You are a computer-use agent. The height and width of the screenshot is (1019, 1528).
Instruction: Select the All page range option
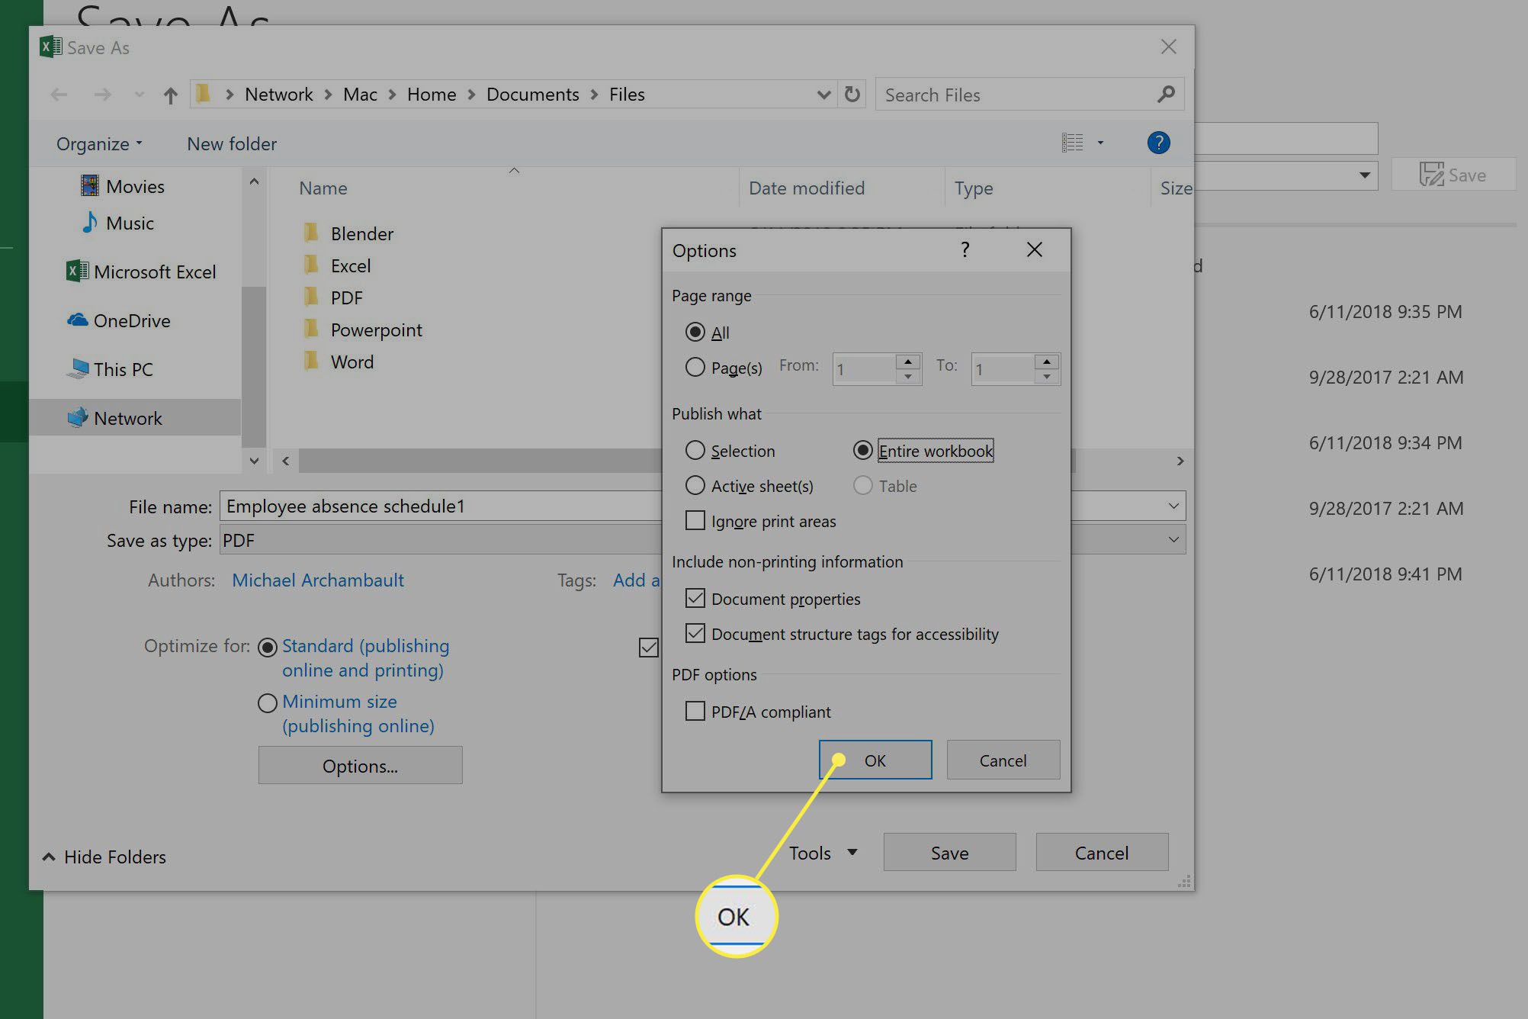pos(695,331)
